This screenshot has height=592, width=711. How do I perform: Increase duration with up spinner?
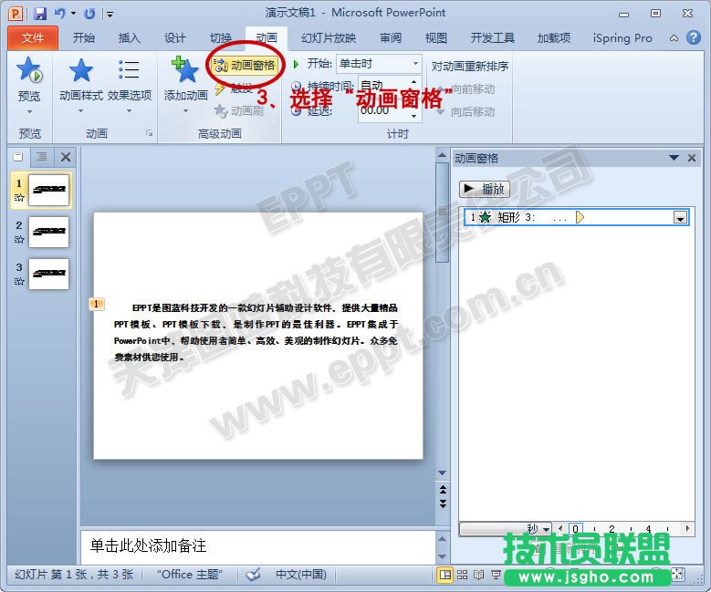coord(413,81)
